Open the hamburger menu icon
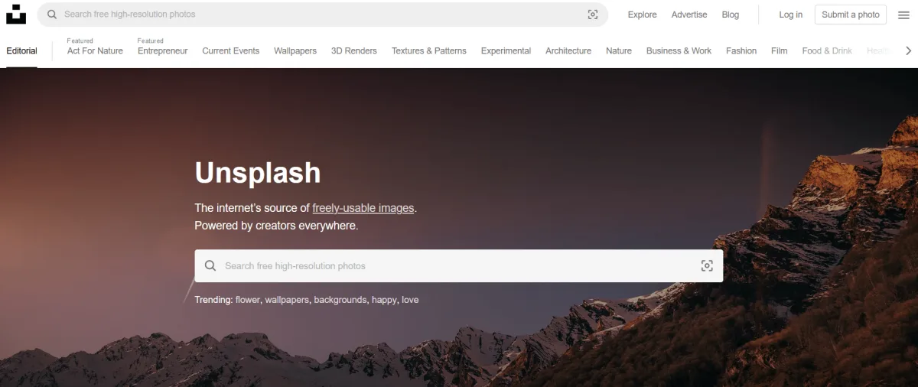 pos(903,15)
